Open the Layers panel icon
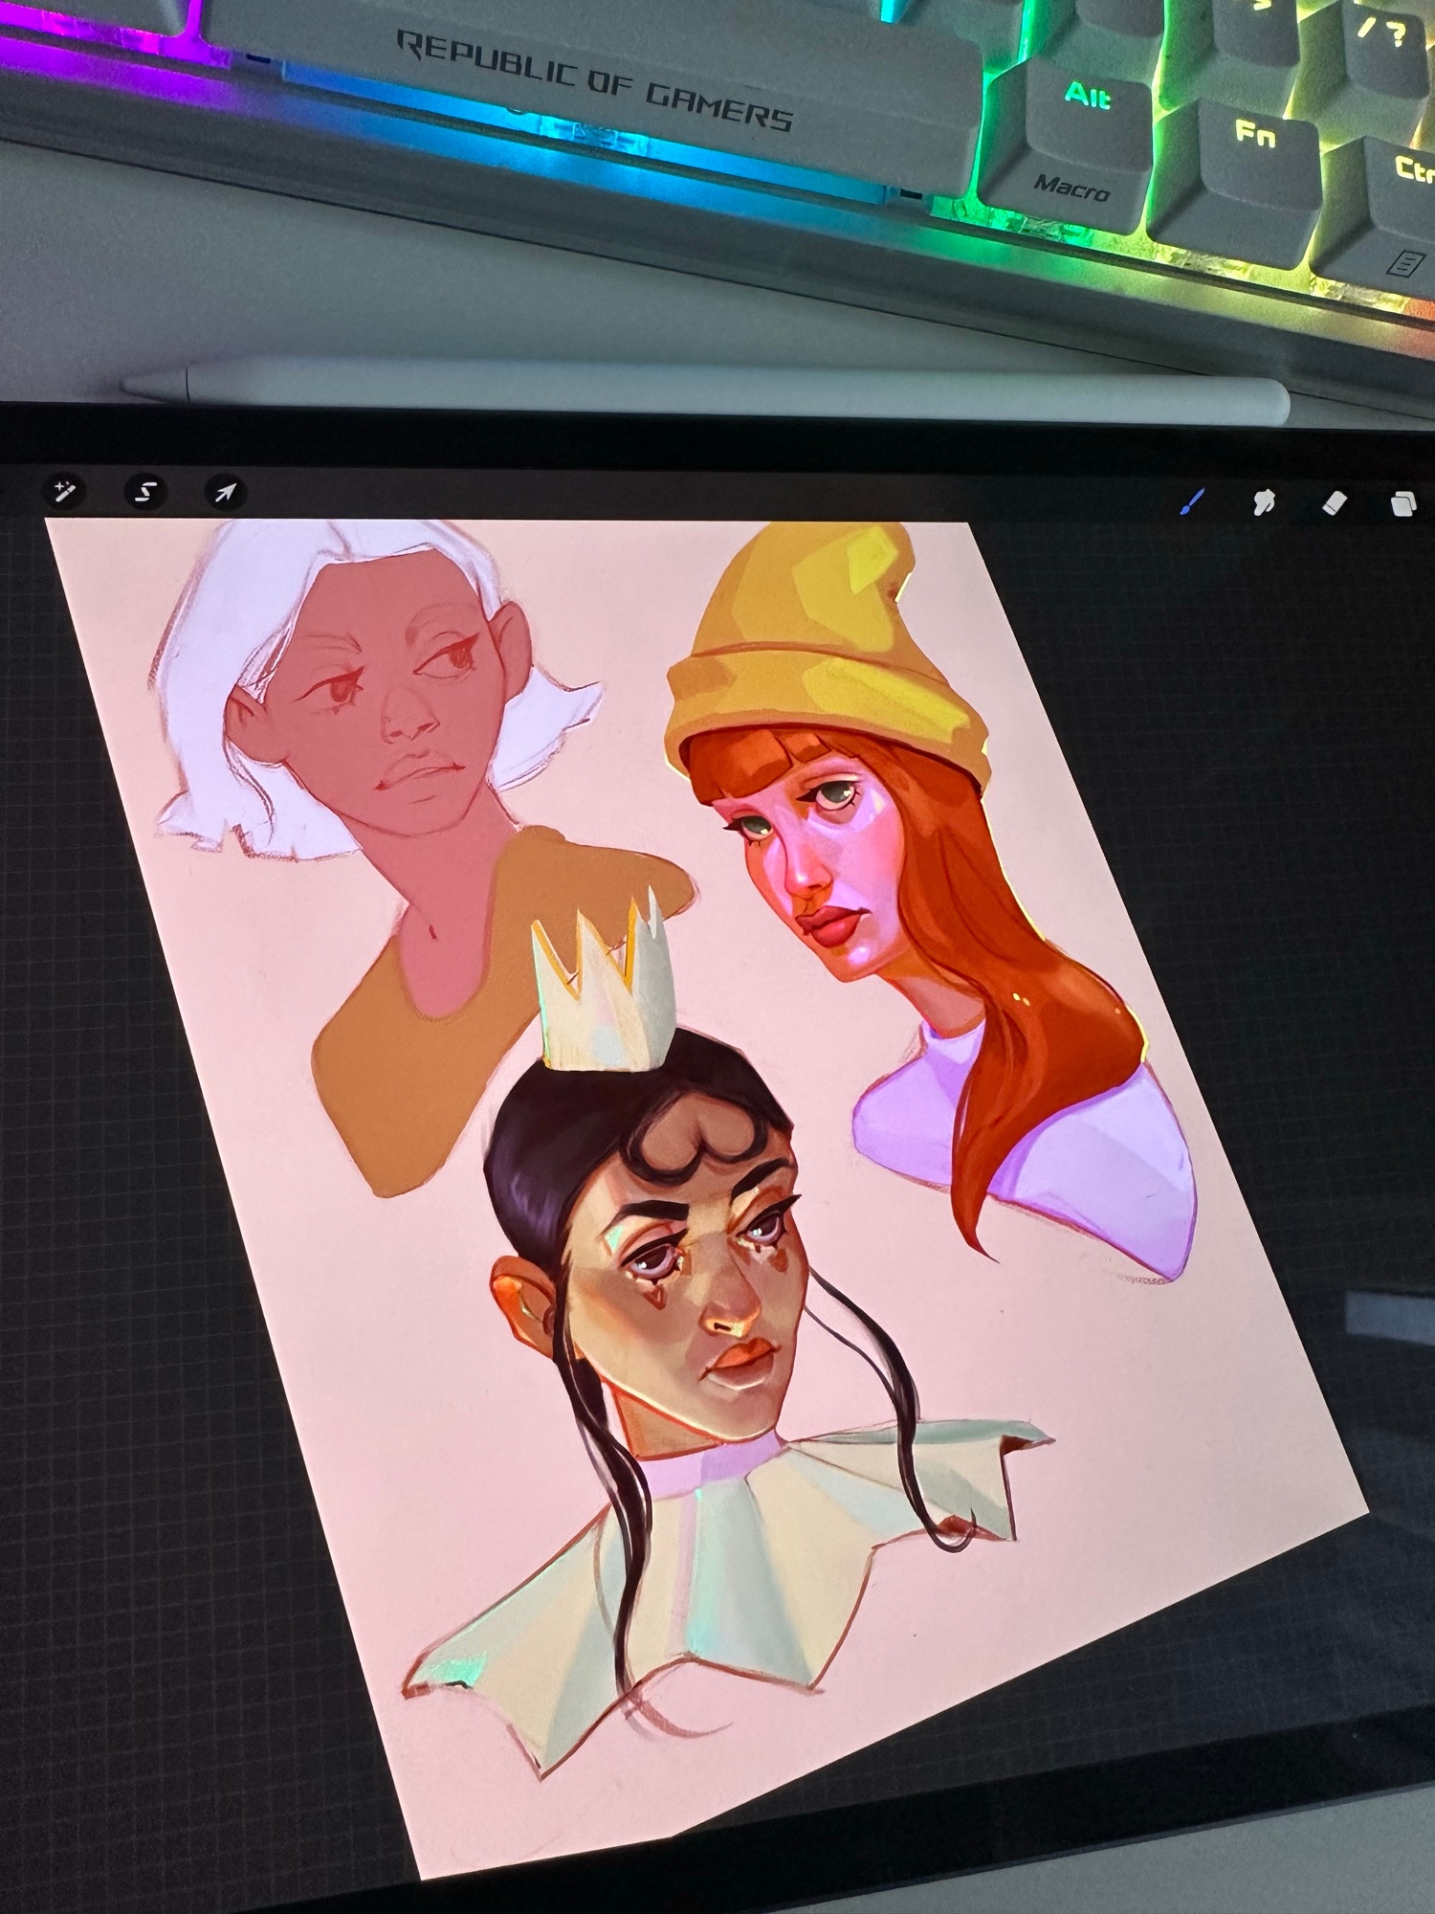Screen dimensions: 1435x1914 tap(1402, 503)
